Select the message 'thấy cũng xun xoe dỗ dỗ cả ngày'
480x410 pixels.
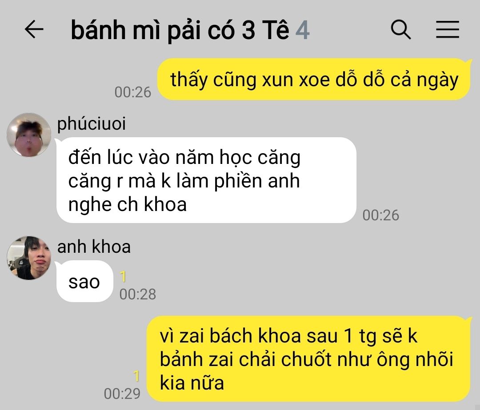[314, 79]
